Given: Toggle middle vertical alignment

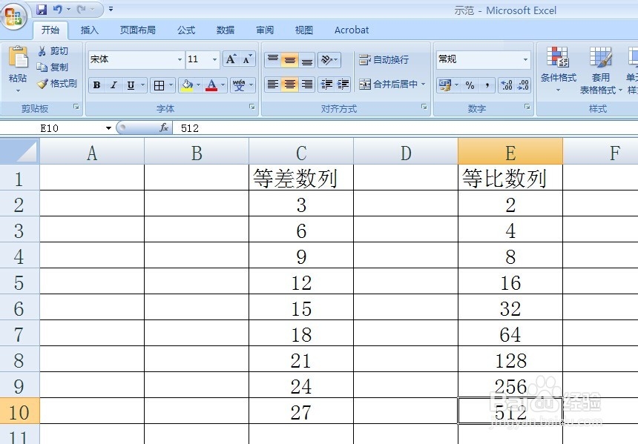Looking at the screenshot, I should pos(290,60).
